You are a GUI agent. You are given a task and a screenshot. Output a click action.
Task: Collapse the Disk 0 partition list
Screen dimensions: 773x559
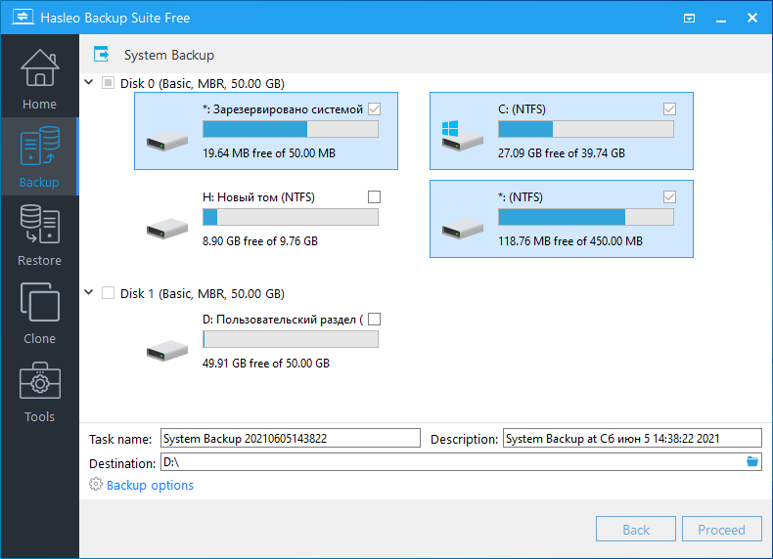pos(89,82)
